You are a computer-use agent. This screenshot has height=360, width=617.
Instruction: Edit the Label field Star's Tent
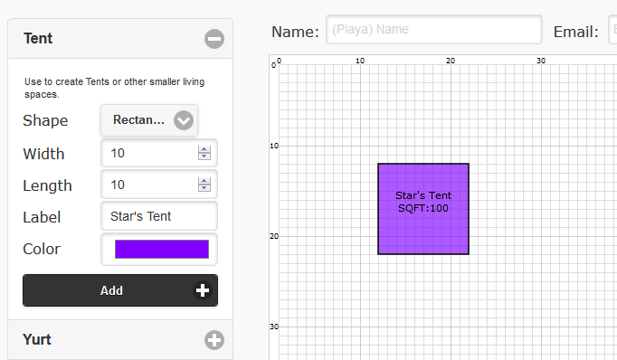[x=159, y=216]
